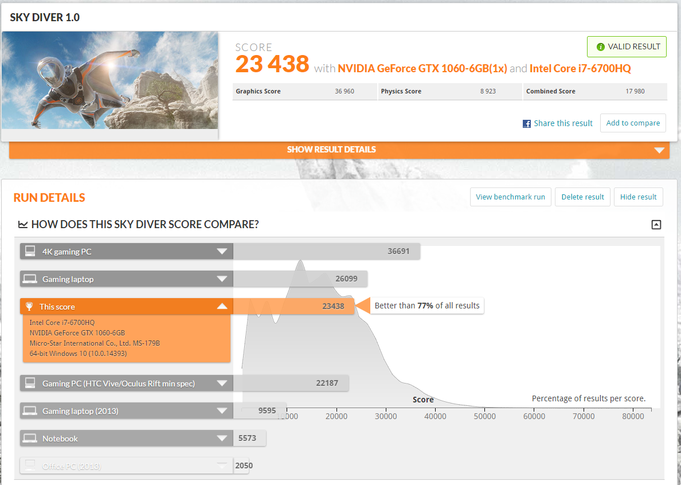Click the laptop icon on the Gaming laptop 26099 row

(x=30, y=279)
